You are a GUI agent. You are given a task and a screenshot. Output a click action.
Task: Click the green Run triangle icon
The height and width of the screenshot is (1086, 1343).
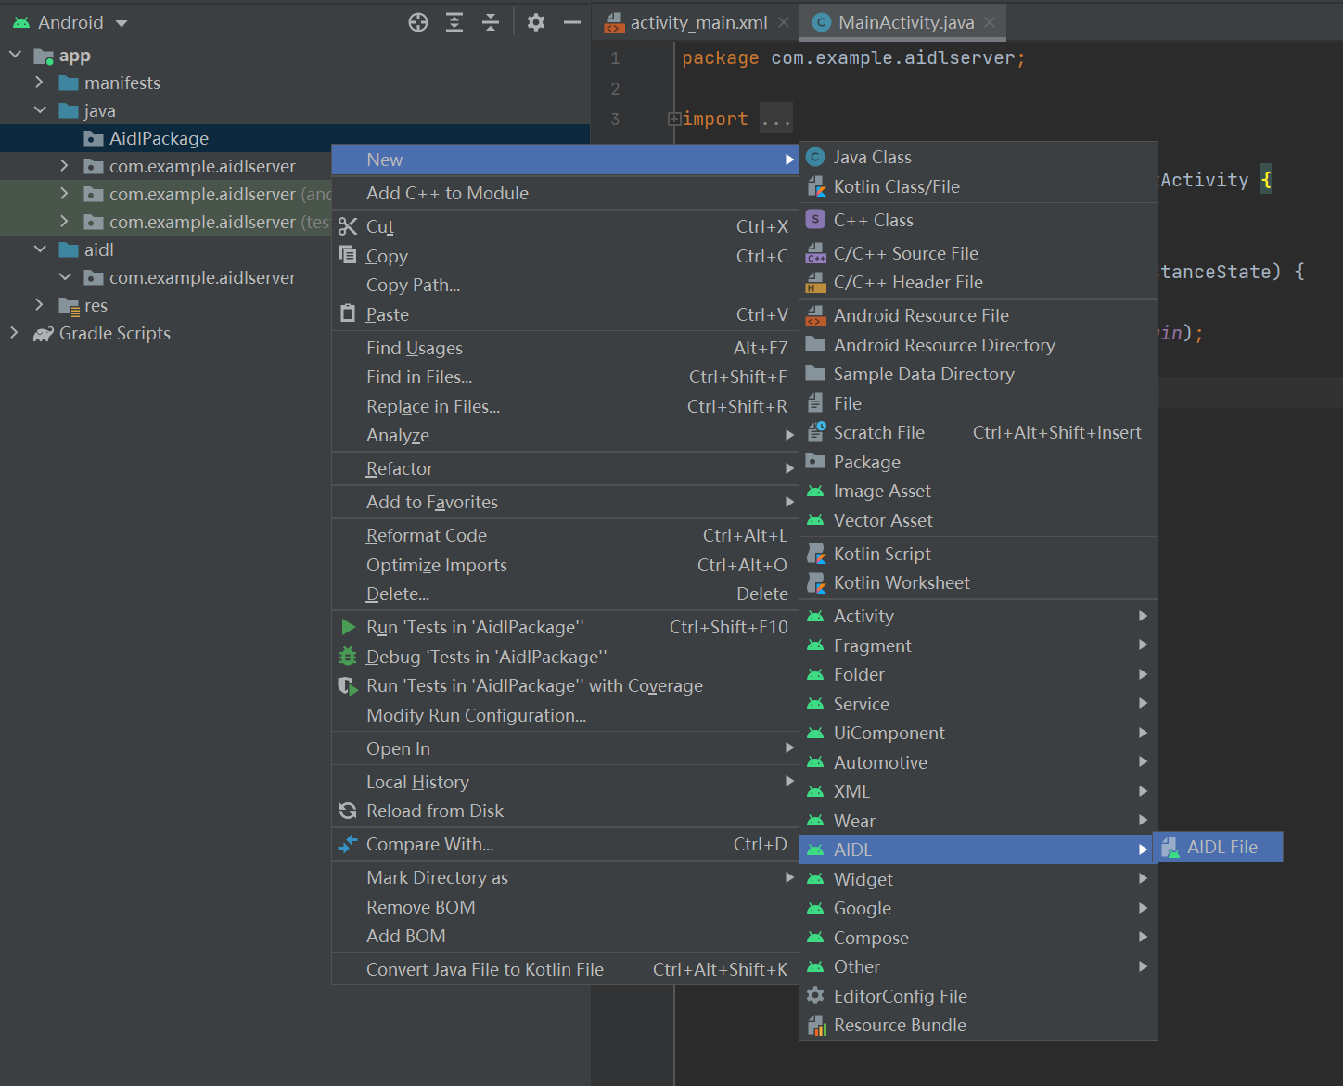pos(348,627)
